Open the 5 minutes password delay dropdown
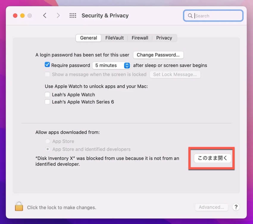 [111, 65]
